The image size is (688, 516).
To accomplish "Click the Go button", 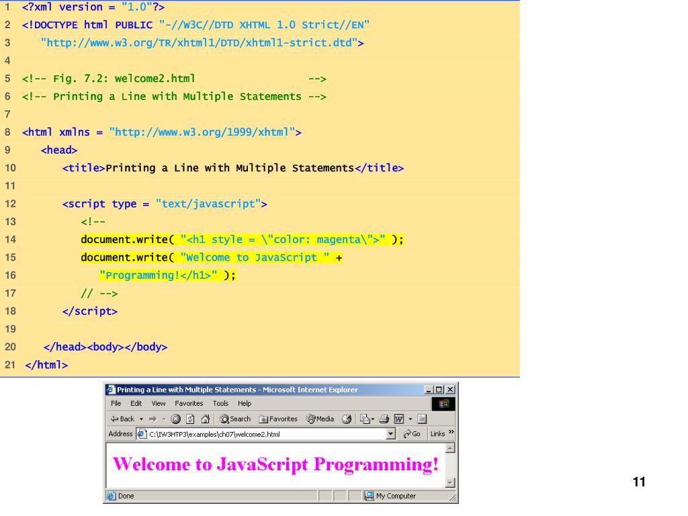I will [412, 434].
